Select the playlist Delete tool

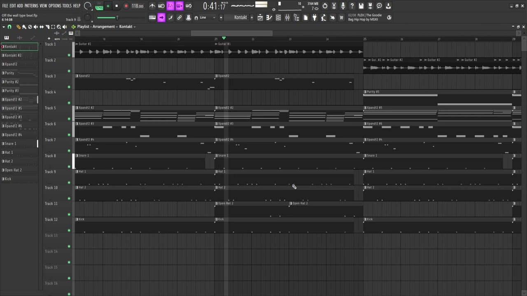pyautogui.click(x=30, y=27)
